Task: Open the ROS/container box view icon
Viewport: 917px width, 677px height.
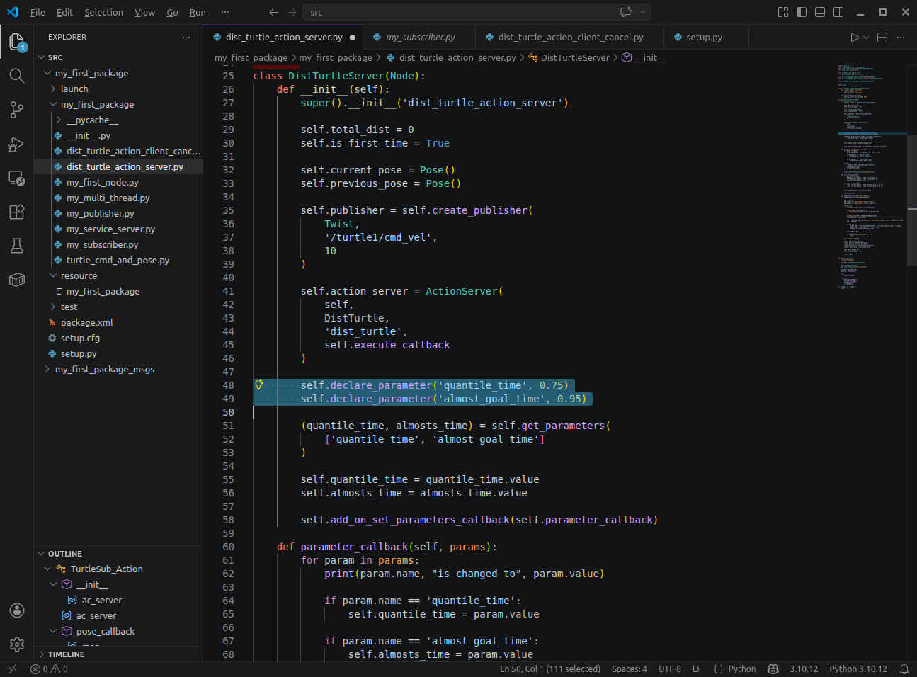Action: click(17, 280)
